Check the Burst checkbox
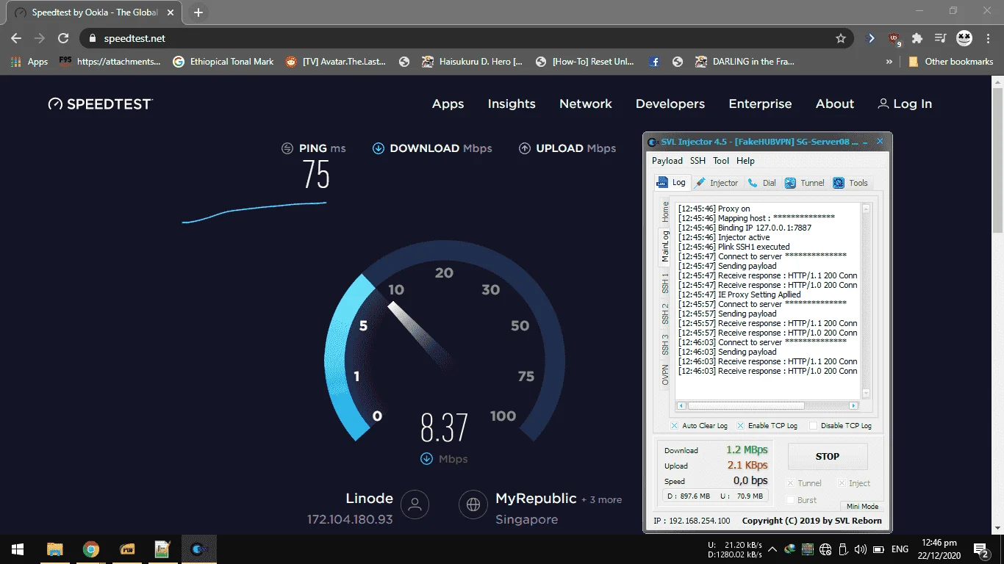The width and height of the screenshot is (1004, 564). point(791,500)
